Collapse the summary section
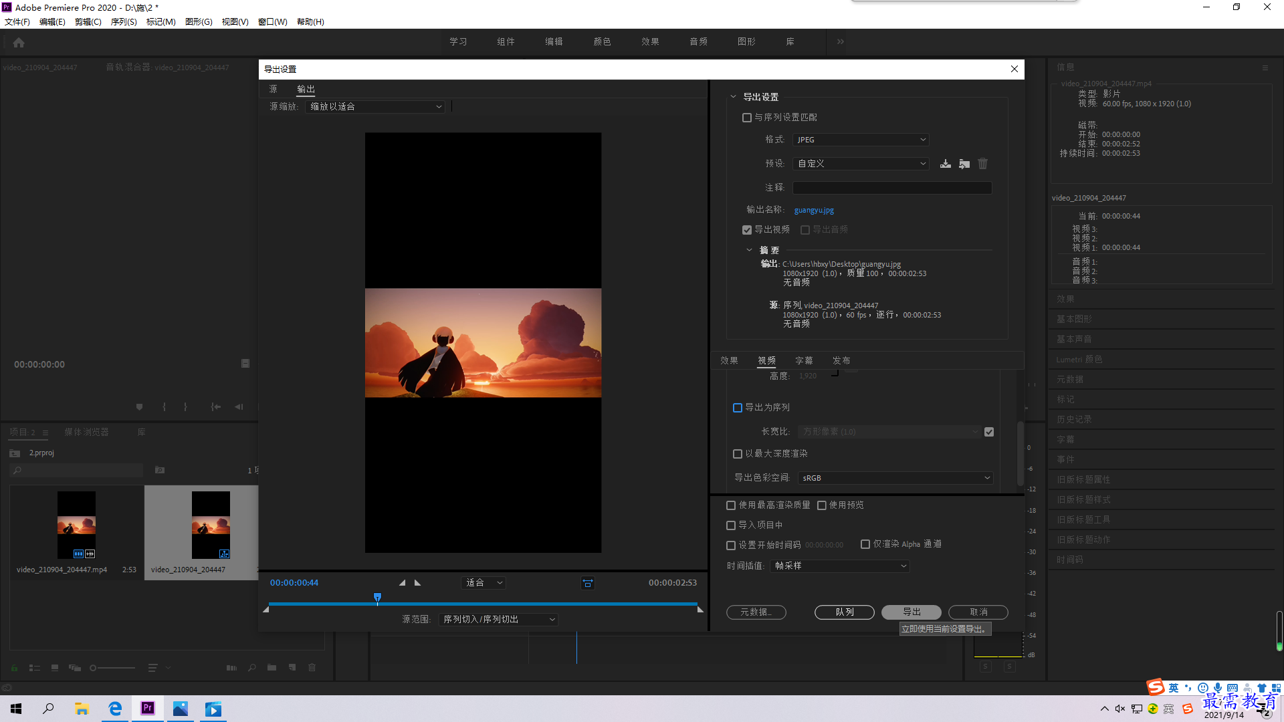1284x722 pixels. [x=749, y=250]
